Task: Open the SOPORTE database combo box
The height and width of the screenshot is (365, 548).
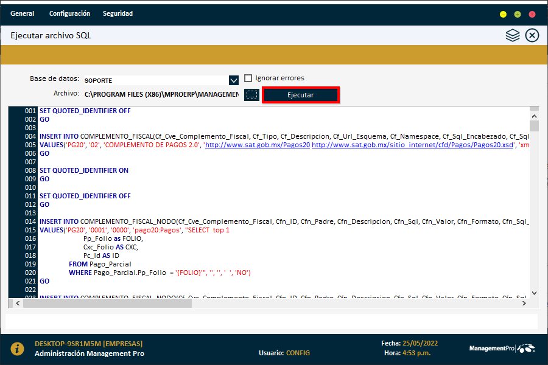Action: click(x=155, y=80)
